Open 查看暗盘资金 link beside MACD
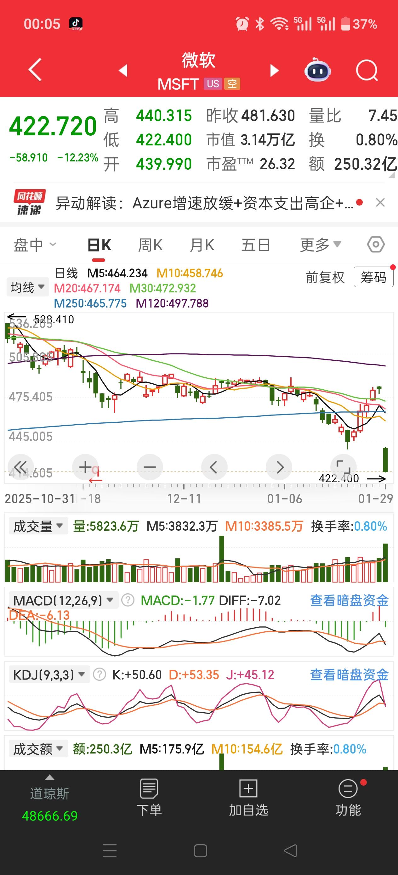This screenshot has height=875, width=398. tap(349, 600)
